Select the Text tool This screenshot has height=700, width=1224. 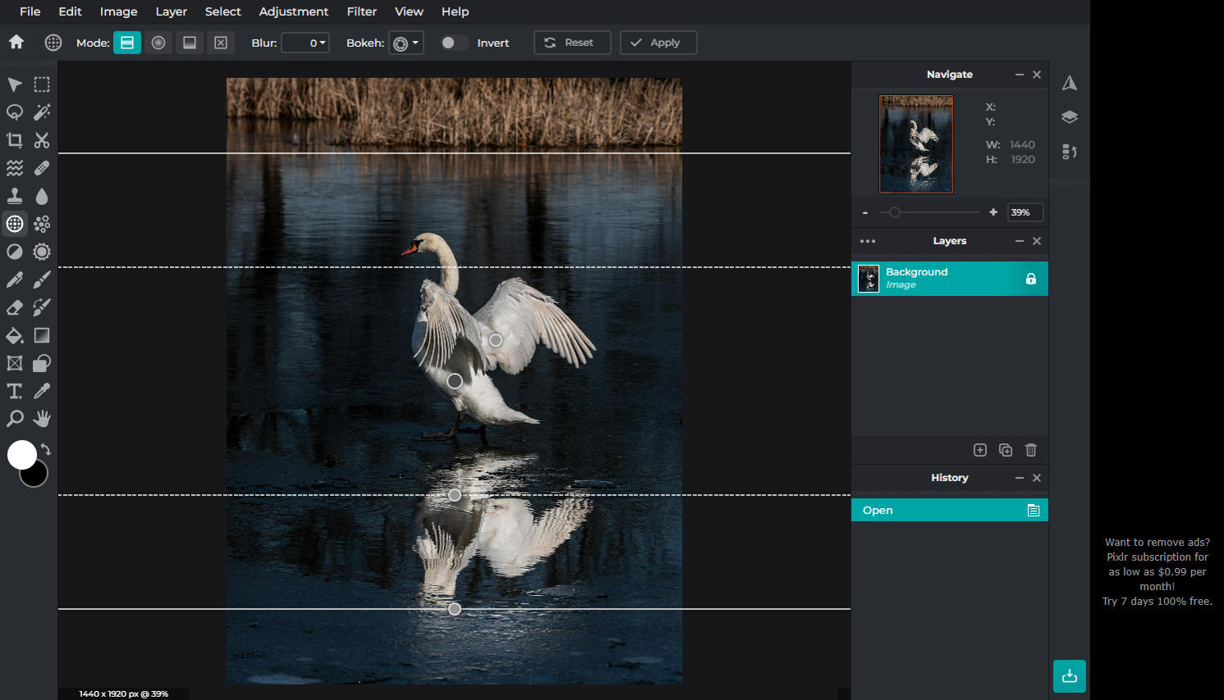[x=14, y=391]
